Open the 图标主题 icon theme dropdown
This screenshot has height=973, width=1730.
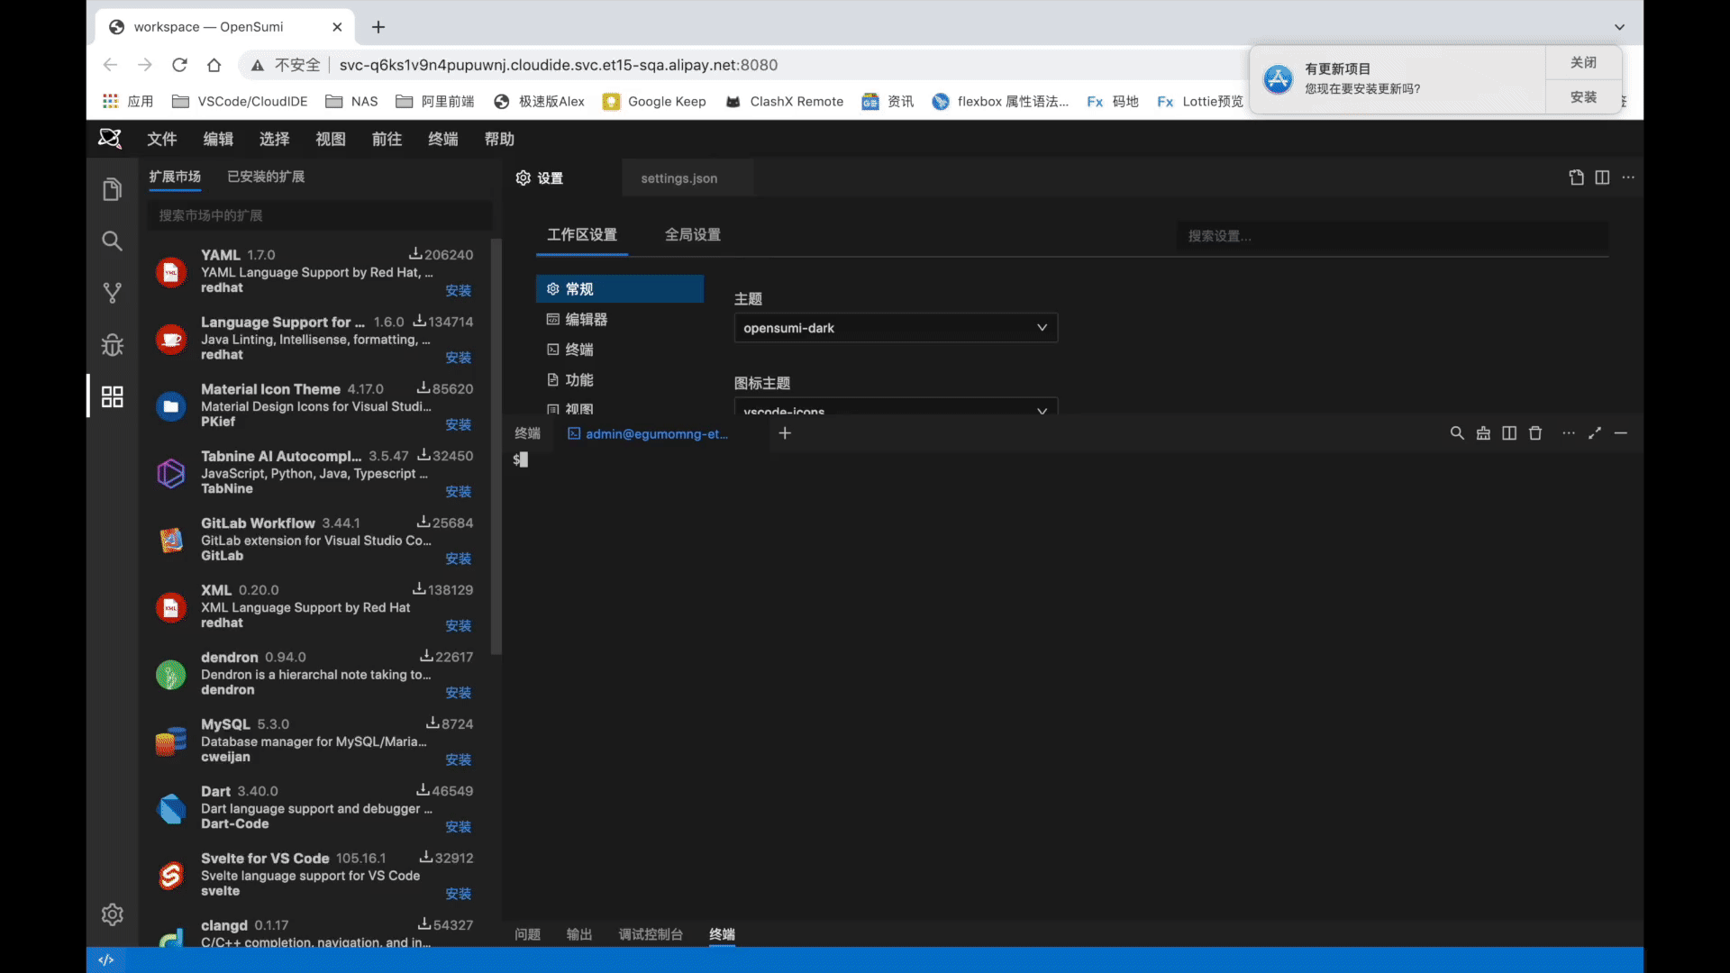(x=896, y=406)
